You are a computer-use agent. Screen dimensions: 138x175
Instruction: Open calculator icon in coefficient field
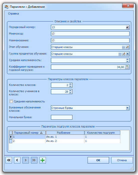(x=127, y=67)
